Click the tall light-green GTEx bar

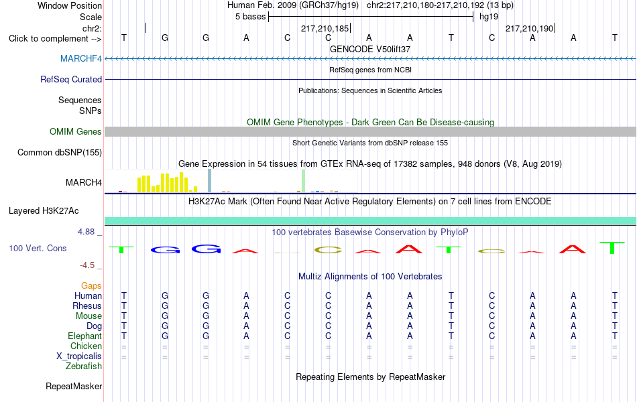pyautogui.click(x=304, y=181)
